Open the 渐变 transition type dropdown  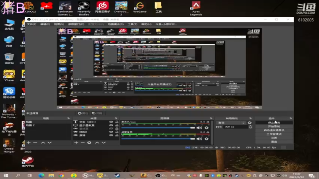pos(232,123)
